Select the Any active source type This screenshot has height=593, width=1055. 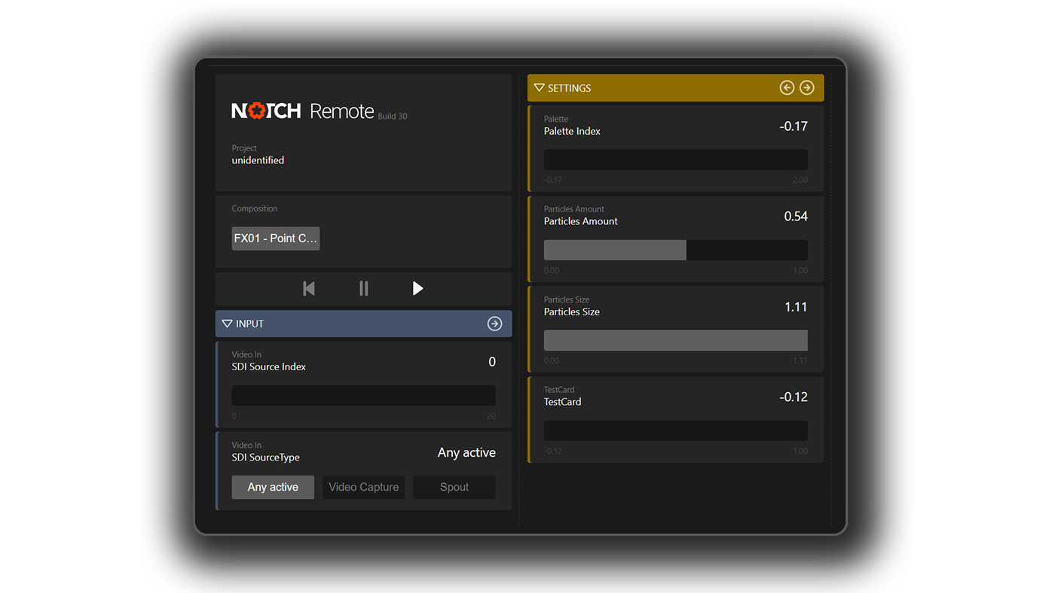pyautogui.click(x=273, y=487)
